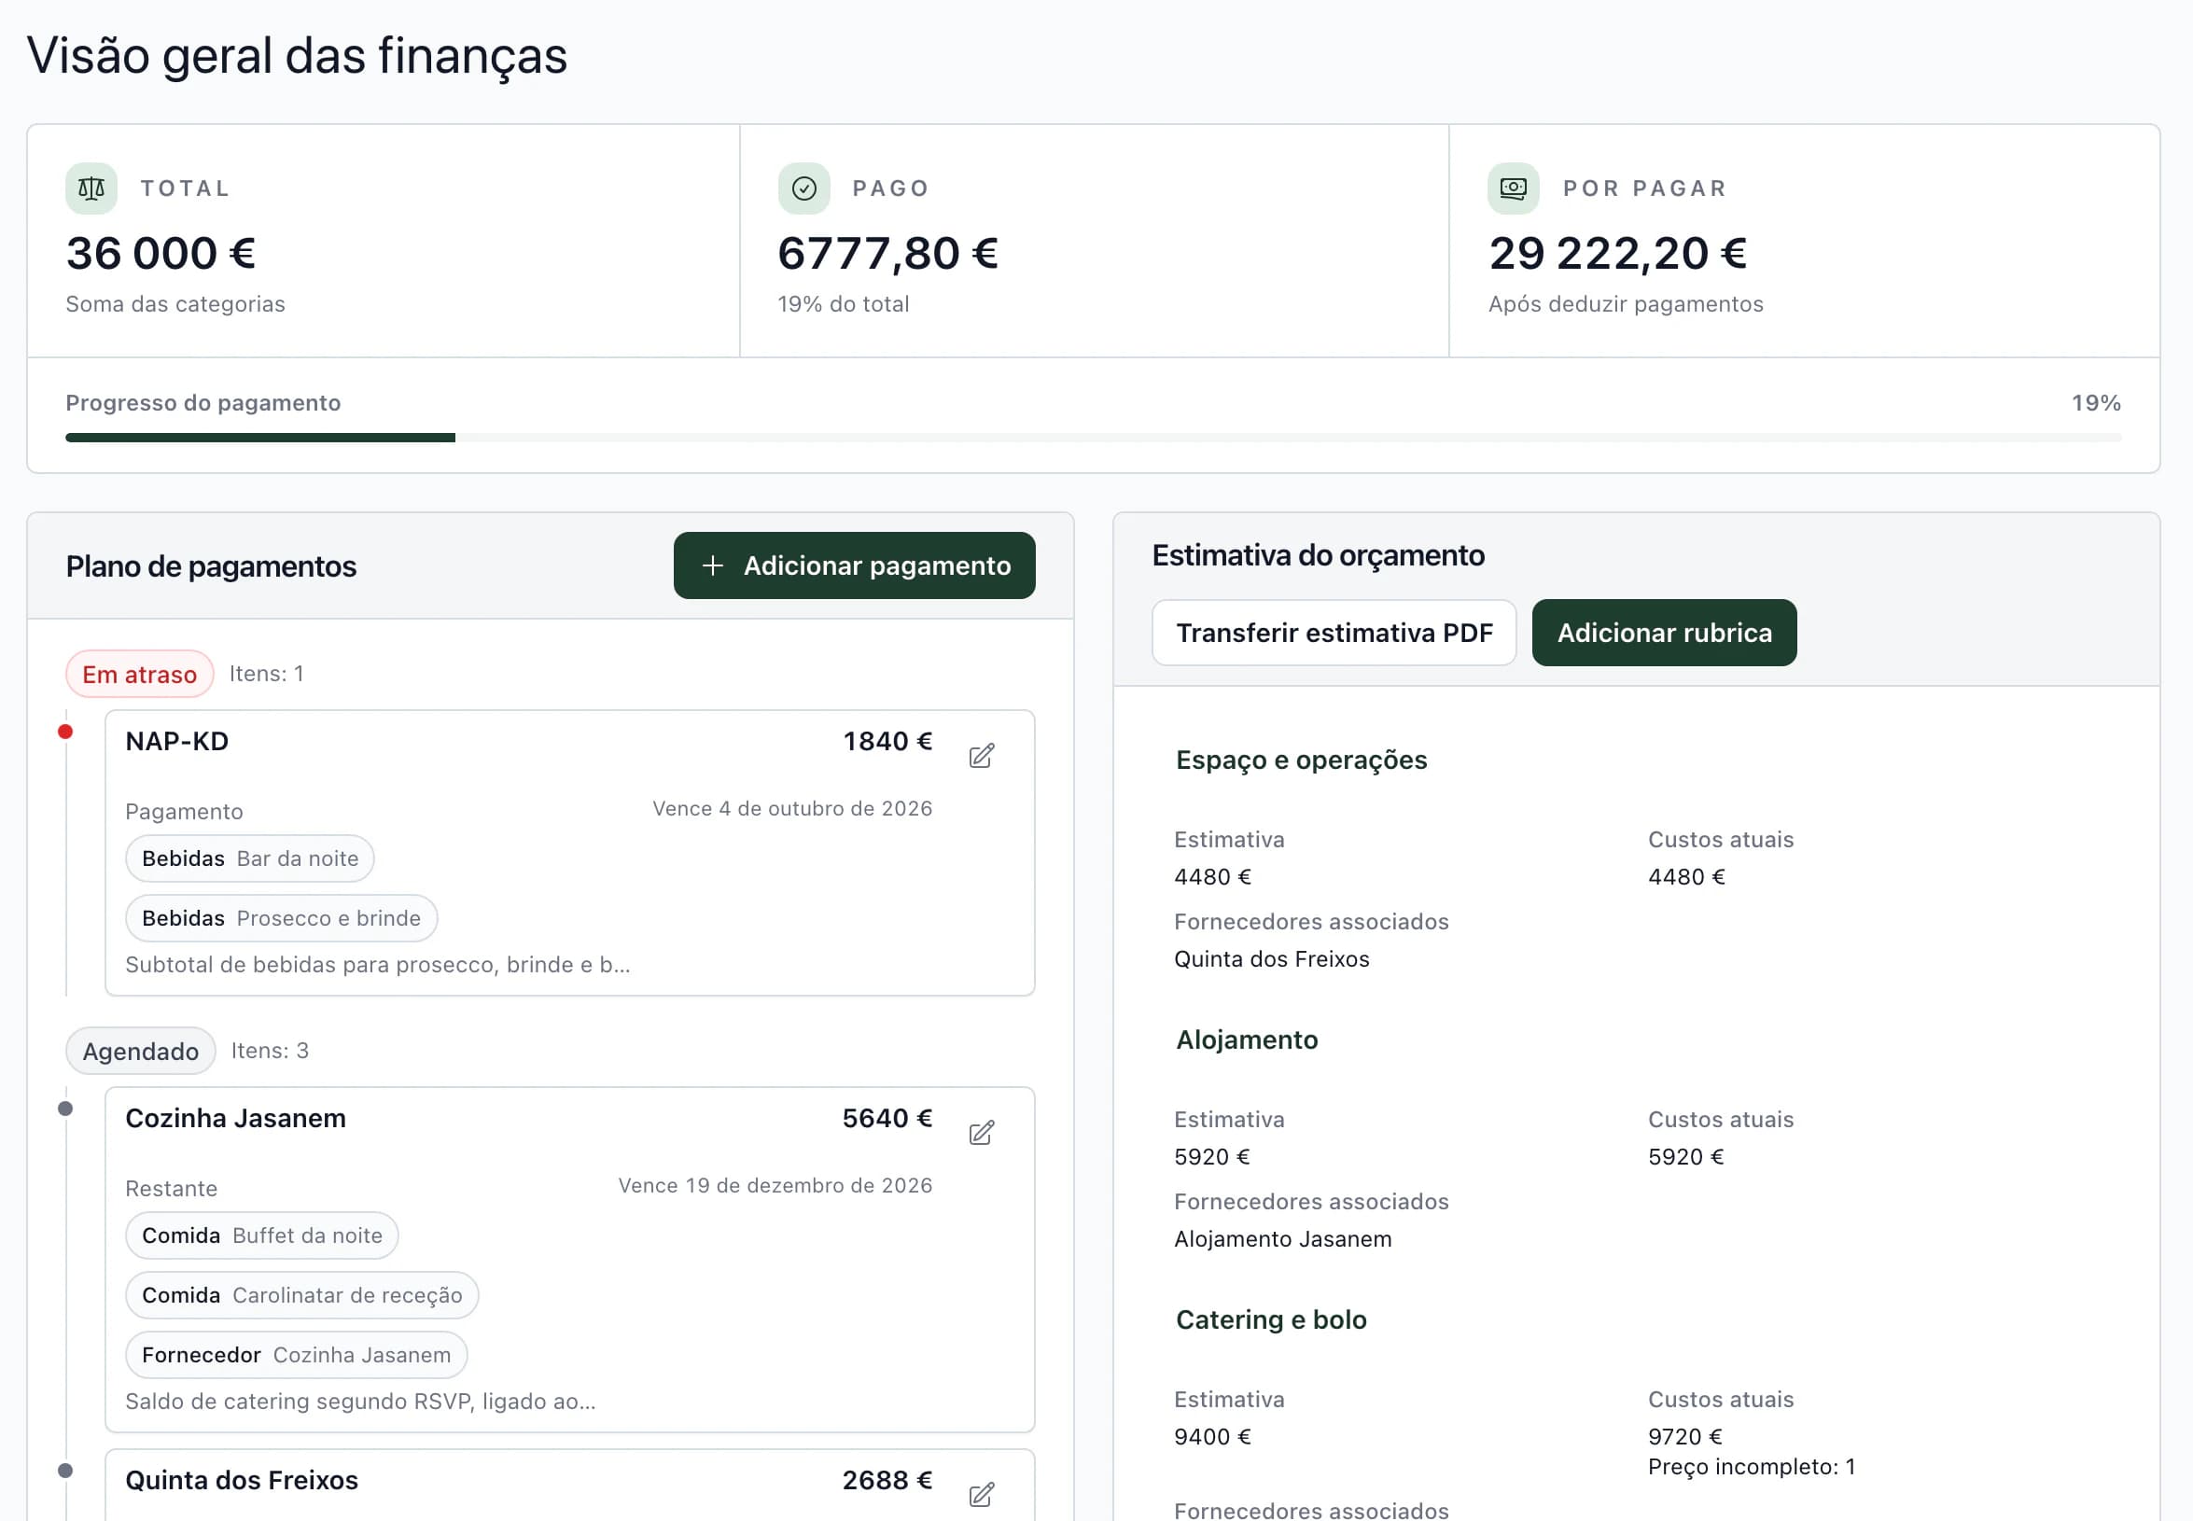The height and width of the screenshot is (1521, 2193).
Task: Open the Cozinha Jasanem payment title
Action: (x=235, y=1118)
